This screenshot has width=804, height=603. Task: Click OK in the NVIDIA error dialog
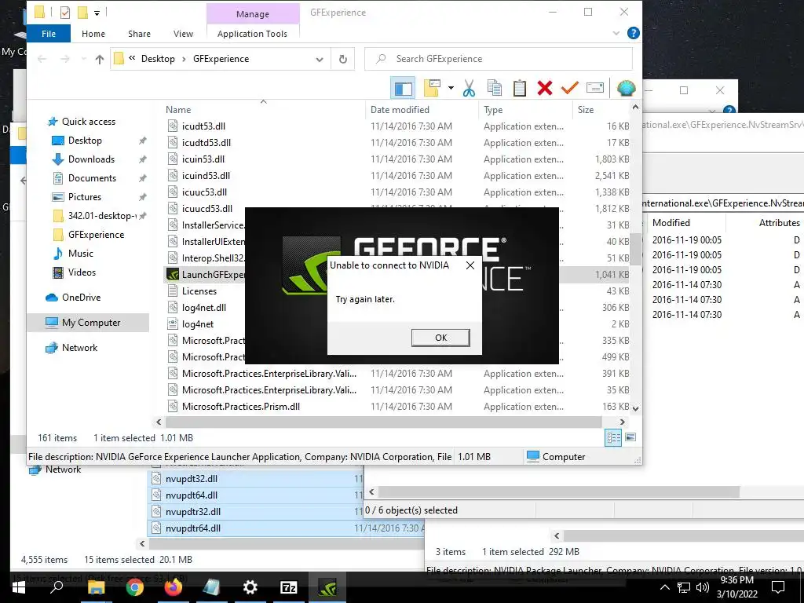coord(440,338)
